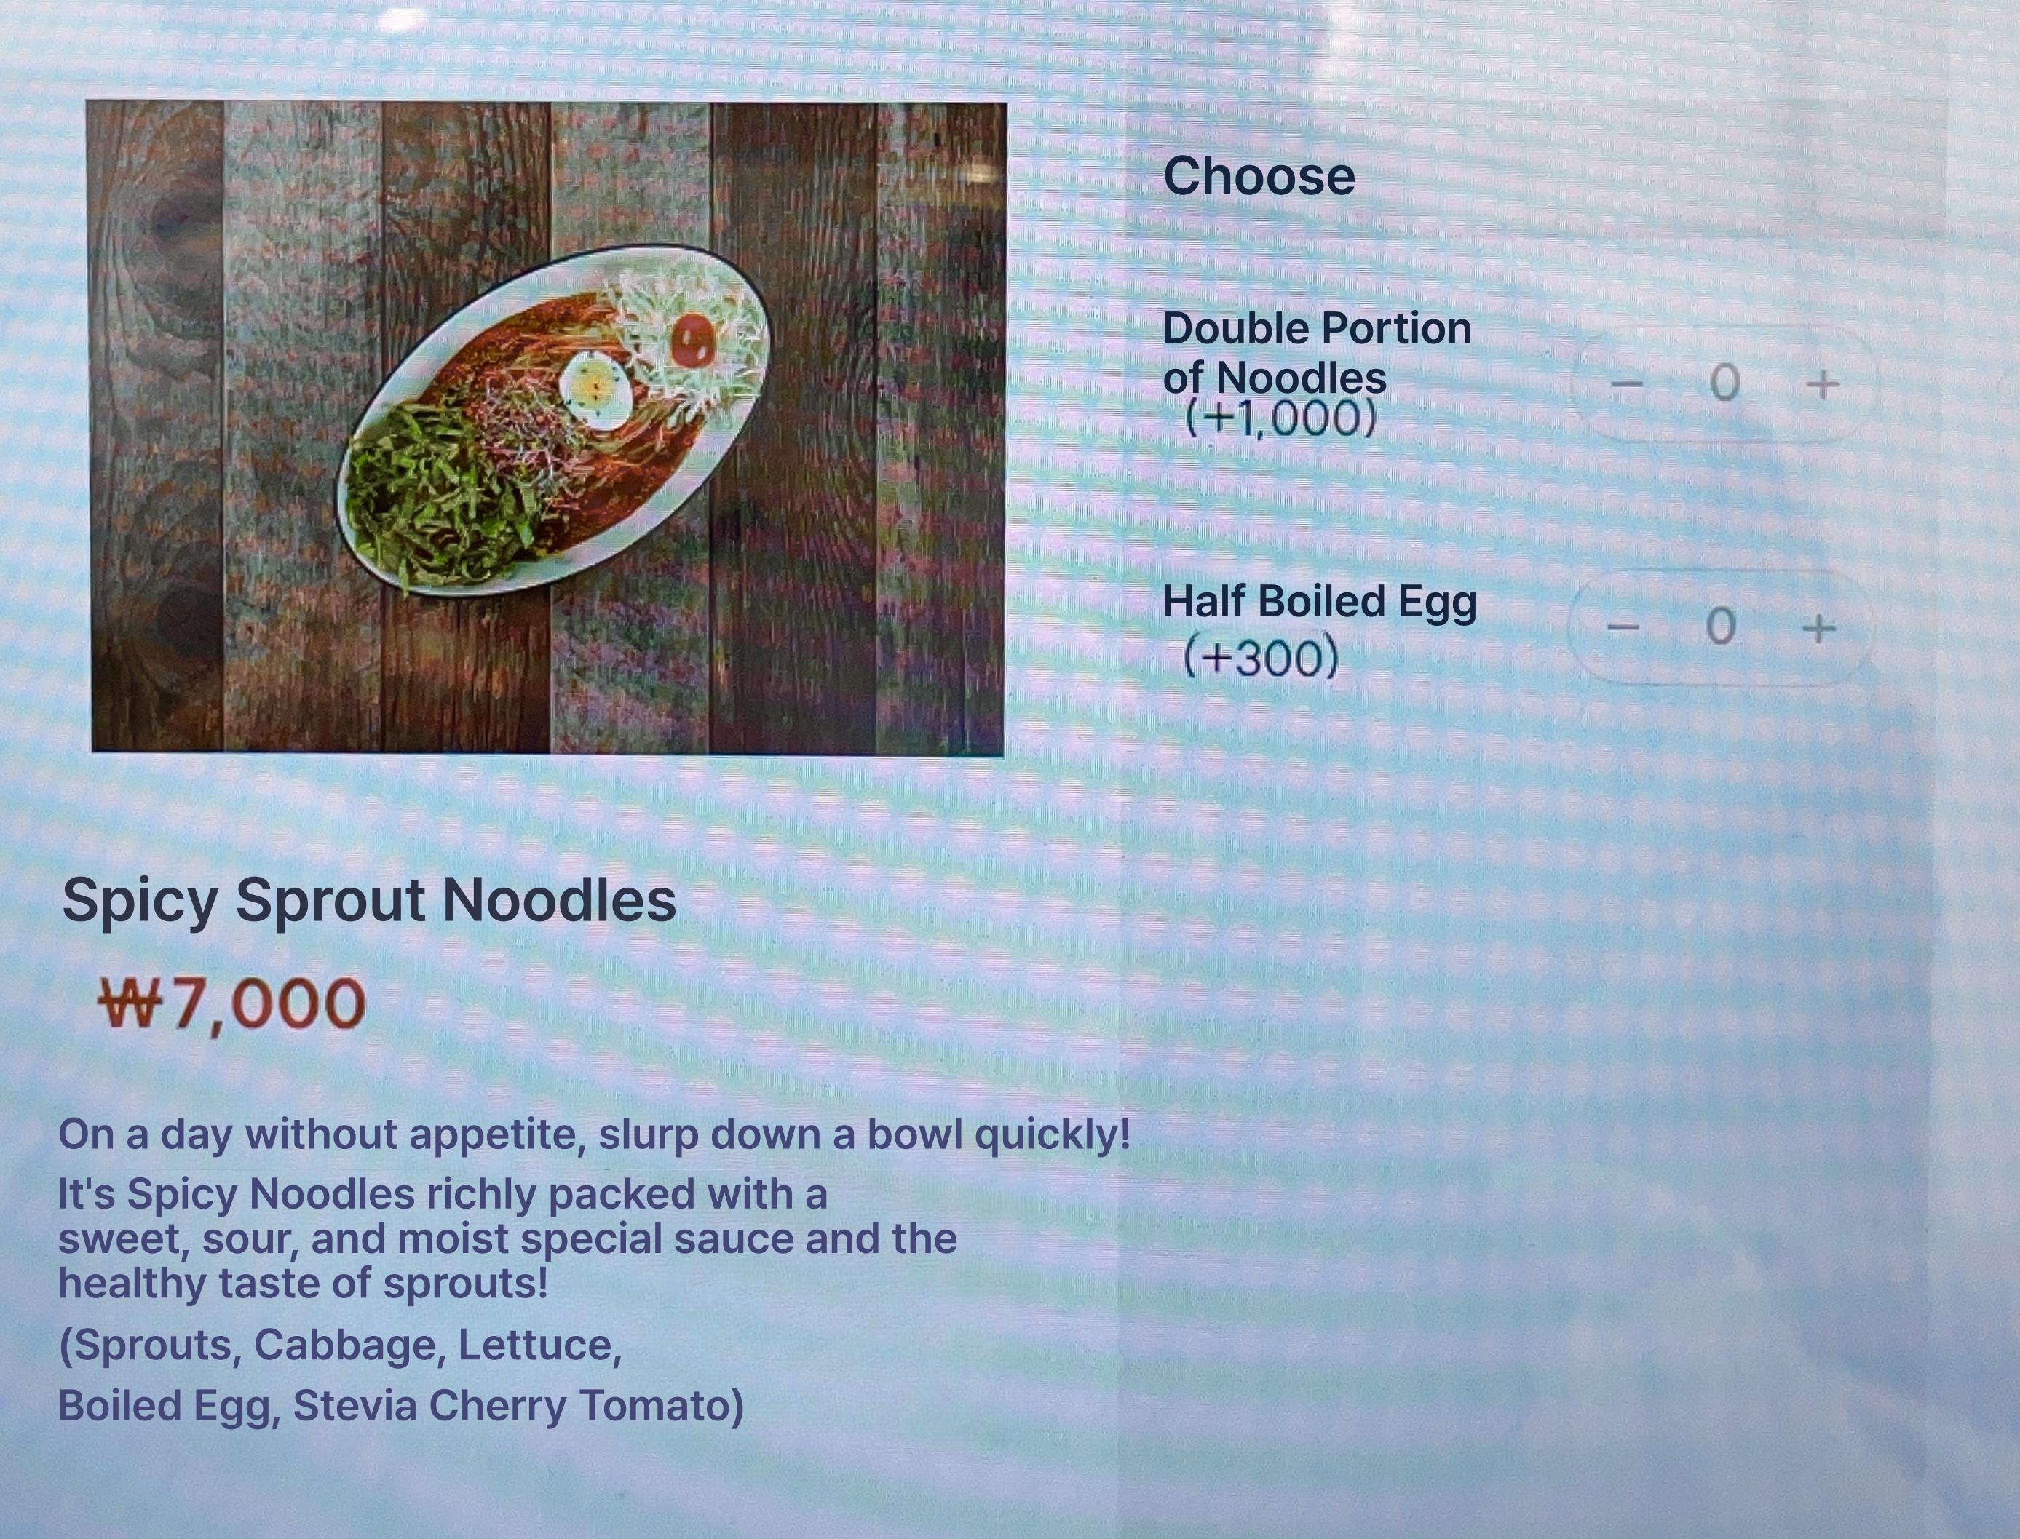Click the ₩7,000 price
Screen dimensions: 2020x1539
[x=233, y=1005]
